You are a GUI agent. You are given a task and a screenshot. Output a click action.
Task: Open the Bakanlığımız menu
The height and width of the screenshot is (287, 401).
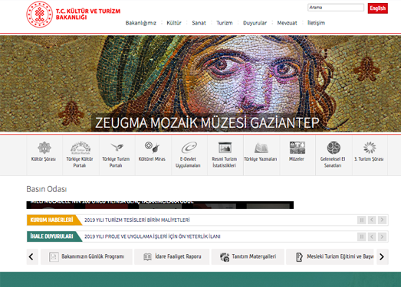pyautogui.click(x=140, y=23)
